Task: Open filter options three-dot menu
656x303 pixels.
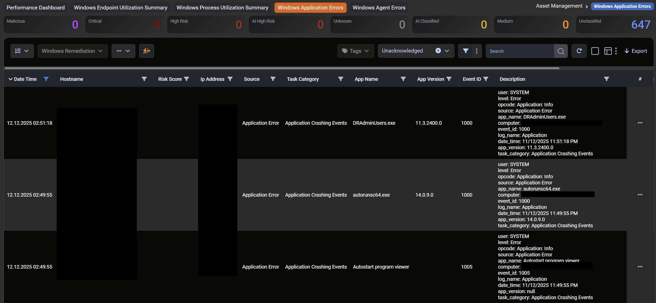Action: [x=477, y=51]
